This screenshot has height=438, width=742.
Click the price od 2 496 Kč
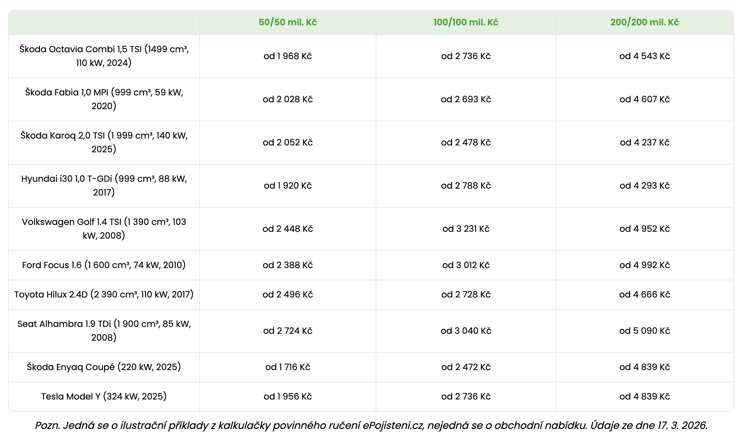288,294
